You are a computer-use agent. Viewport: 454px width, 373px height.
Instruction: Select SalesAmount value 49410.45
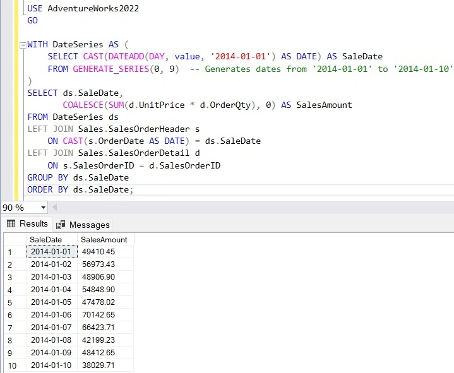105,251
